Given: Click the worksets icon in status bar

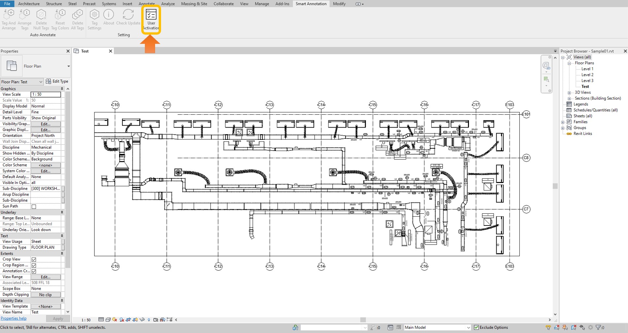Looking at the screenshot, I should (295, 327).
